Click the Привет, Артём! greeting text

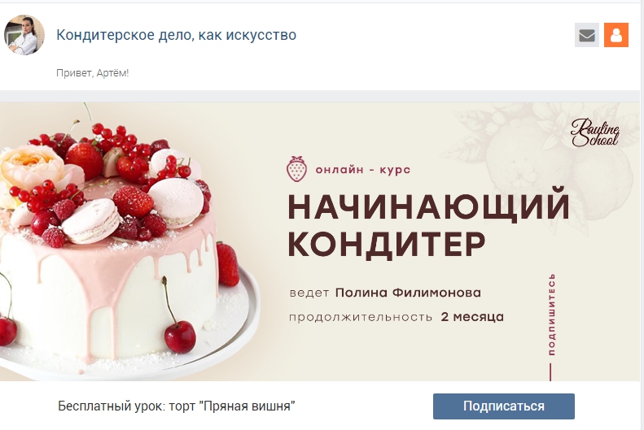tap(93, 73)
